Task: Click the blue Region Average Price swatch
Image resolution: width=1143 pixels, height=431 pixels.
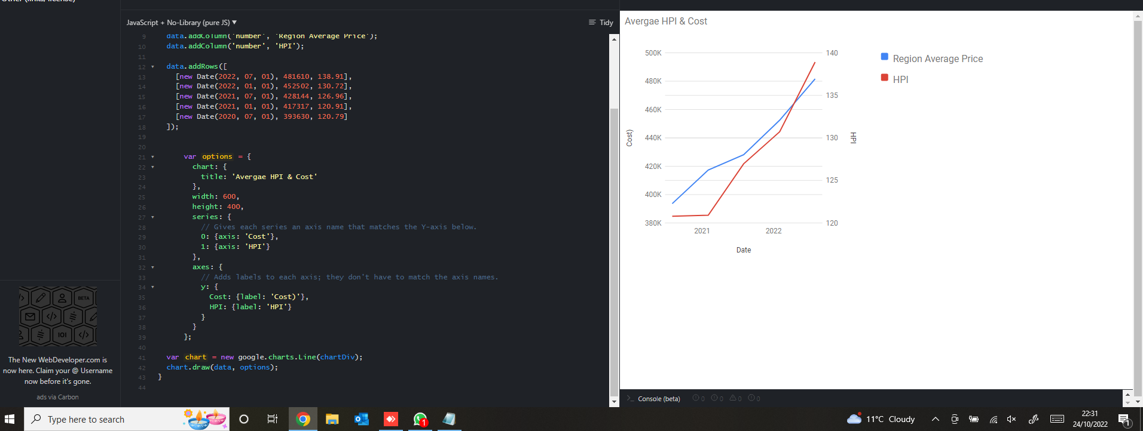Action: coord(884,57)
